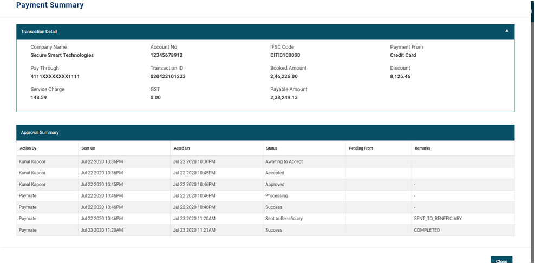The image size is (535, 264).
Task: Click the Company Name label
Action: [x=49, y=47]
